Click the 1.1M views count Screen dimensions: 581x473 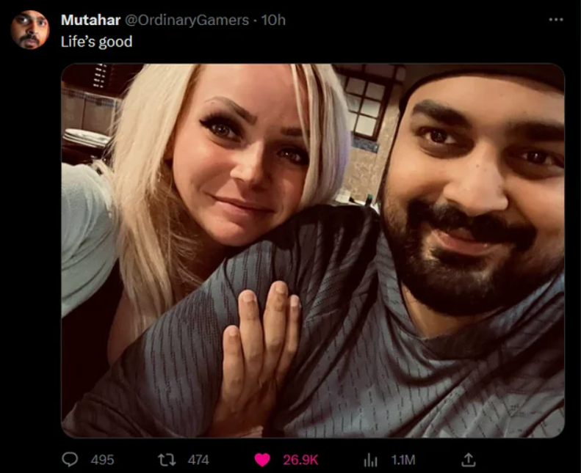click(x=403, y=460)
